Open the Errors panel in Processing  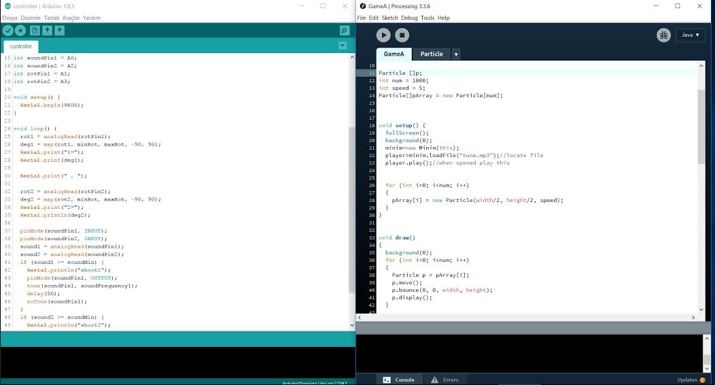444,380
